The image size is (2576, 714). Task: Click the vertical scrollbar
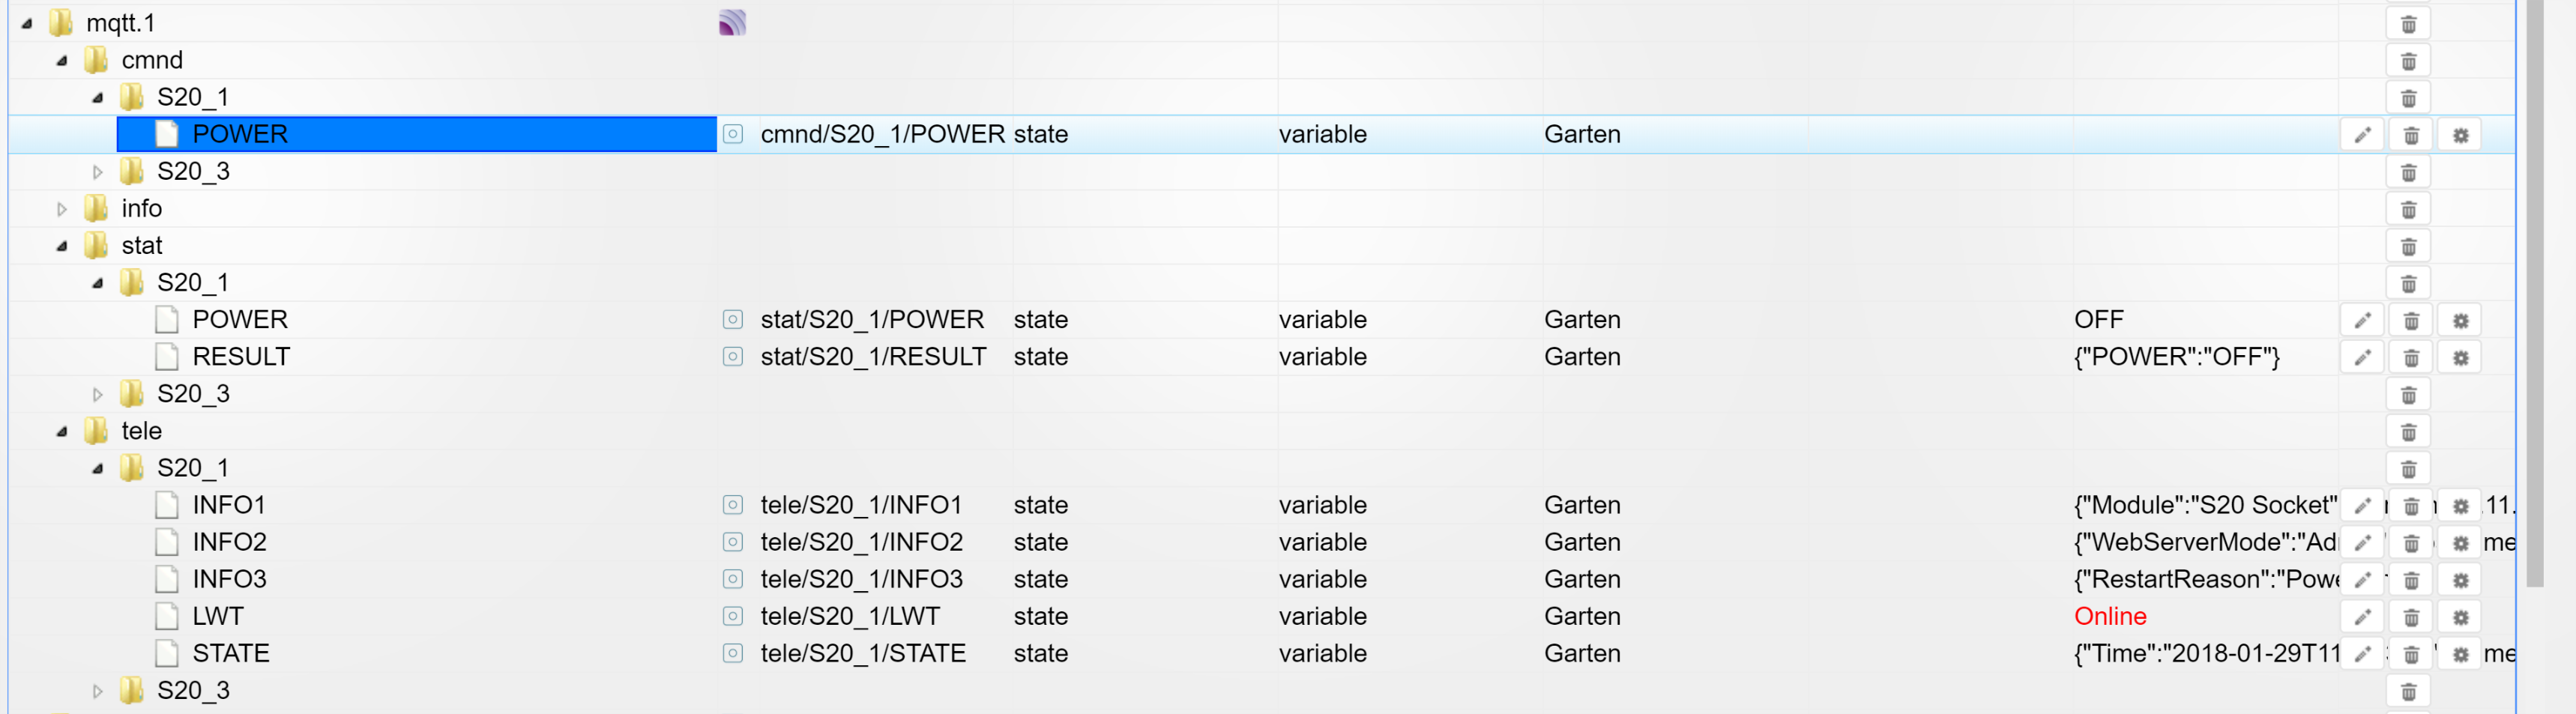(x=2534, y=294)
